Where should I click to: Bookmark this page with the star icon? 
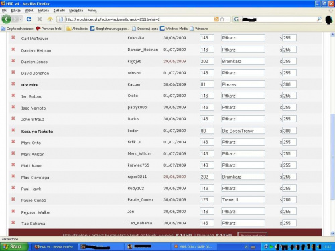(222, 19)
